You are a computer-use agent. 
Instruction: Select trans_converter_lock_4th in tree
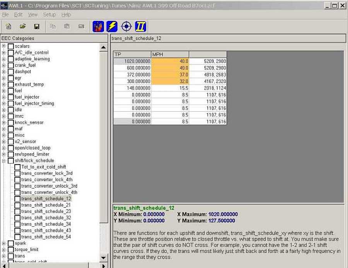click(47, 180)
